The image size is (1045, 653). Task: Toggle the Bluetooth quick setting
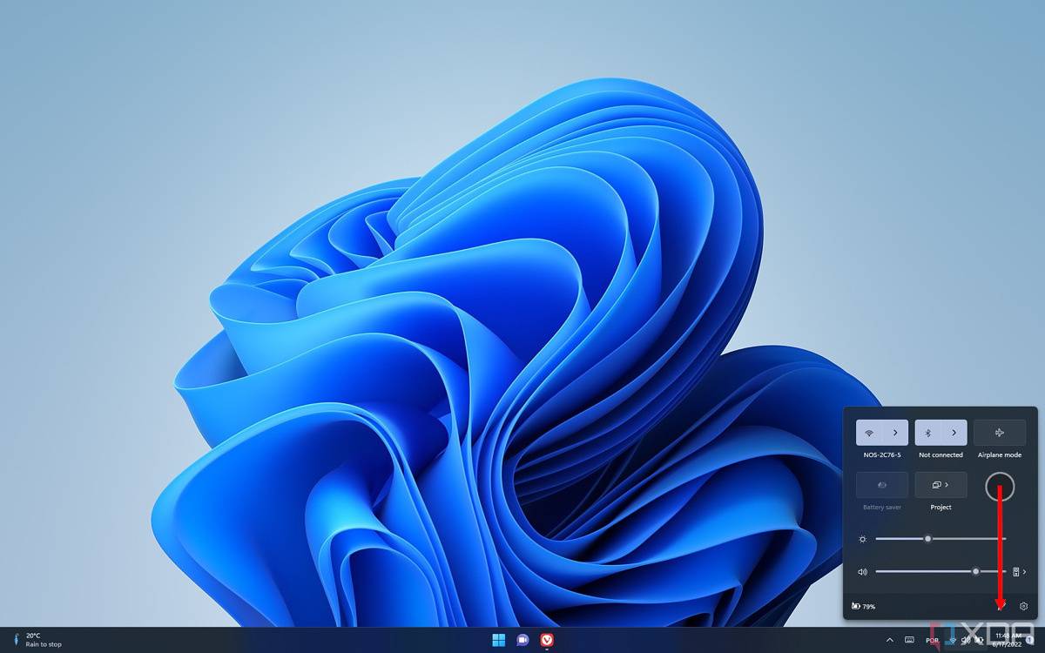tap(928, 433)
